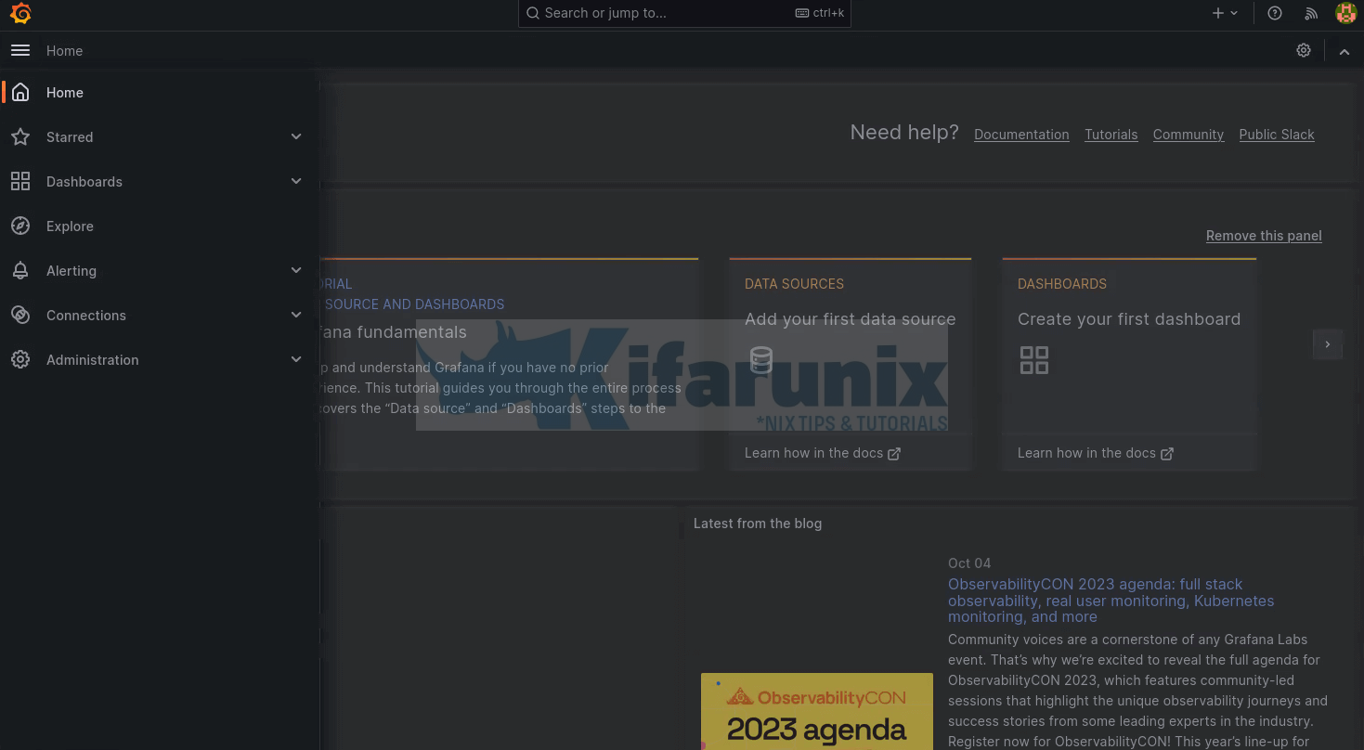Select Starred in the side menu
Viewport: 1364px width, 750px height.
click(x=70, y=137)
